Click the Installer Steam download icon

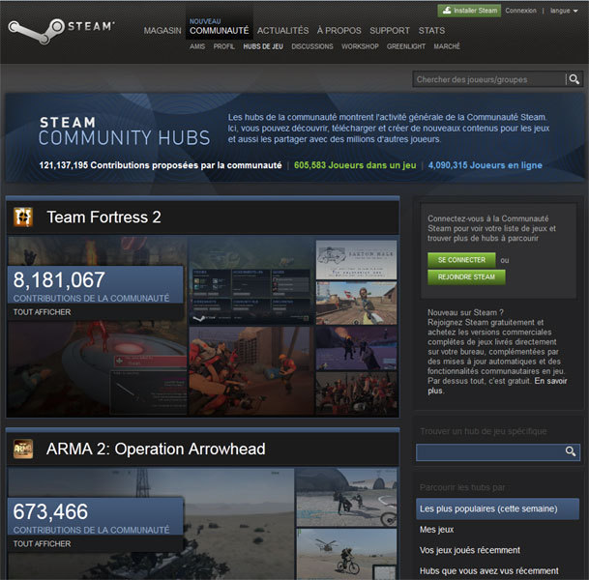[446, 10]
